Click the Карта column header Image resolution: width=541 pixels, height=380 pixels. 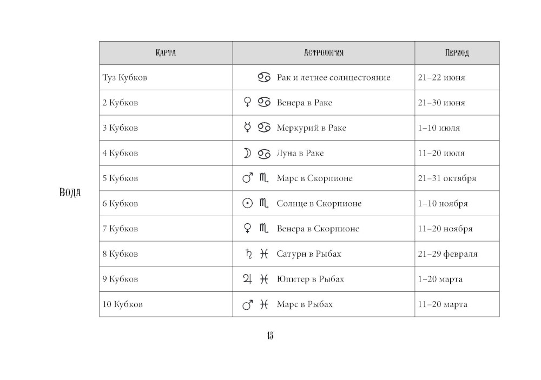coord(166,53)
